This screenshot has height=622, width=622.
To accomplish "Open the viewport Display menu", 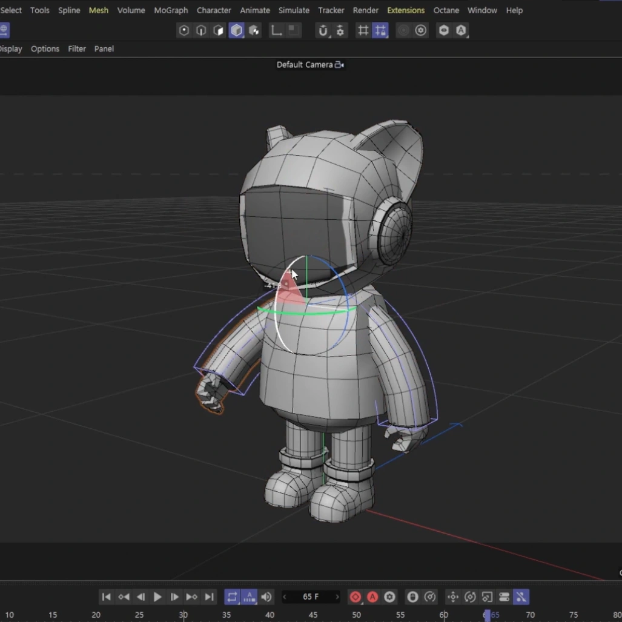I will [x=11, y=49].
